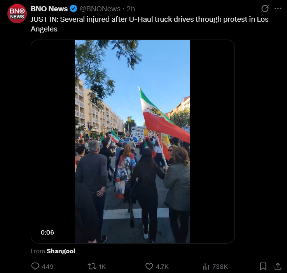Click the tweet text about U-Haul truck

(150, 24)
